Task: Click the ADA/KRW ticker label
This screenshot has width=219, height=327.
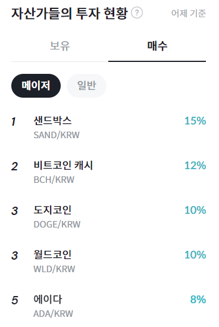Action: (x=54, y=314)
